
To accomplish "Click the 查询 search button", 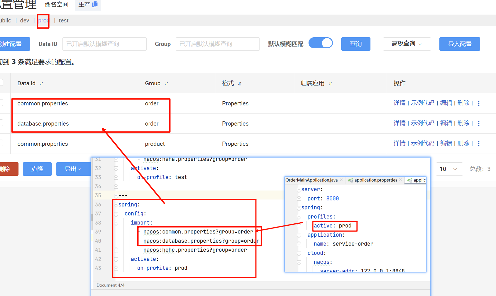I will (356, 44).
